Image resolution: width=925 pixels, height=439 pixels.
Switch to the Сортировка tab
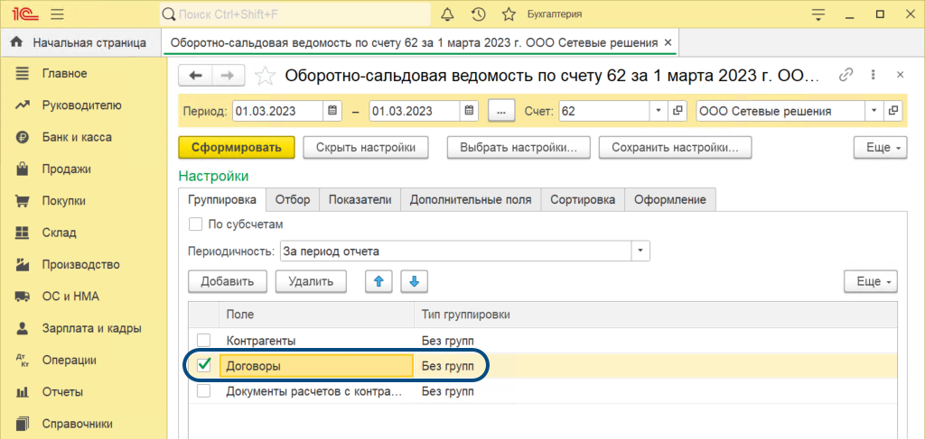click(583, 199)
